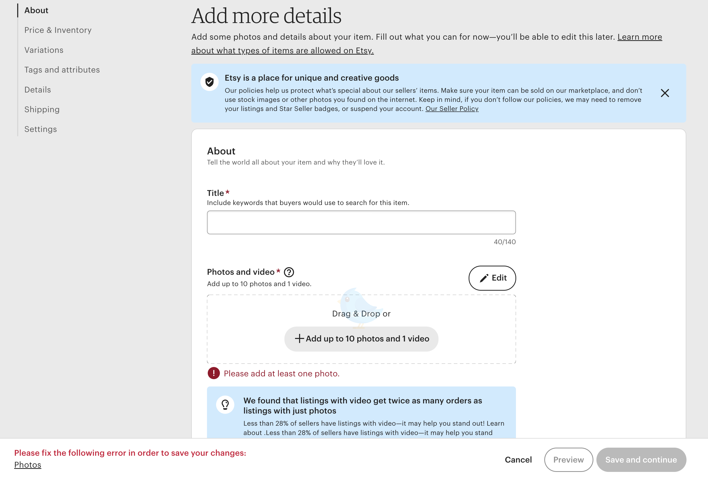Click the plus icon to add photos
Screen dimensions: 708x481
299,339
